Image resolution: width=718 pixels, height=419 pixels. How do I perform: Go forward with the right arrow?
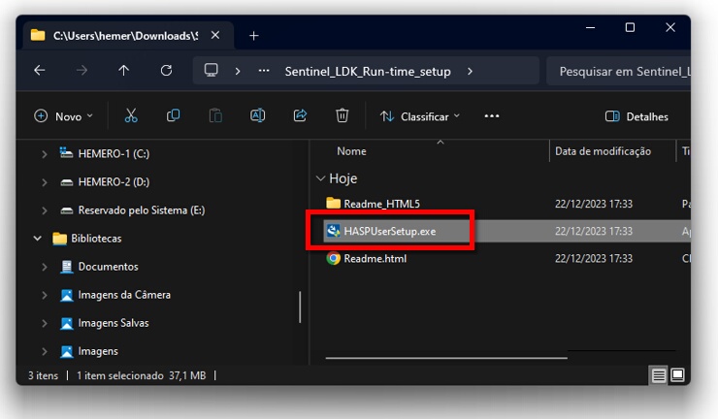(82, 71)
